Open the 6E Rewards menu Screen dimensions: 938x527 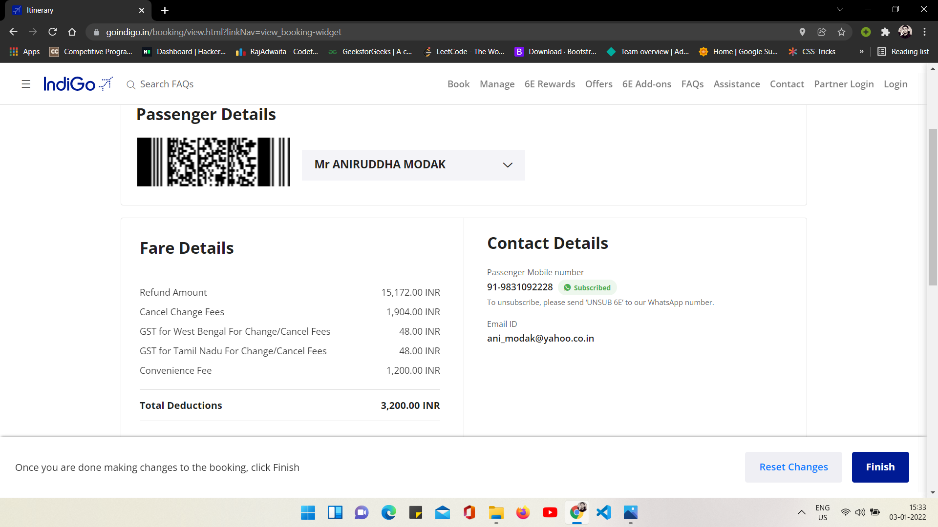(550, 84)
